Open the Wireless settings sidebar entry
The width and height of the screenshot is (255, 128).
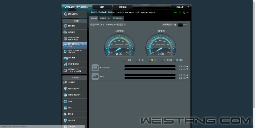tap(75, 82)
